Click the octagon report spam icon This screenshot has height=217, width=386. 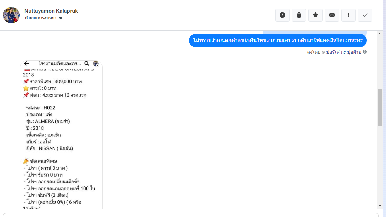(282, 15)
